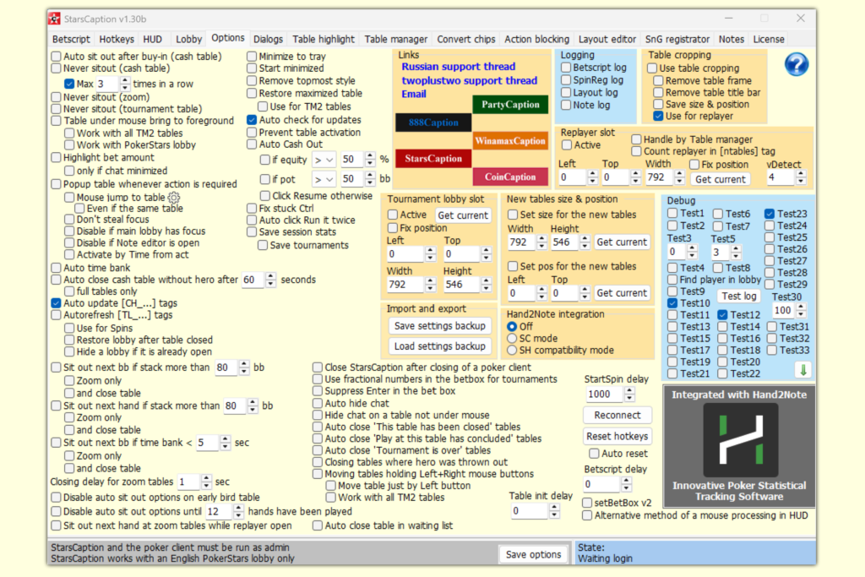Image resolution: width=865 pixels, height=577 pixels.
Task: Click the StarsCaption app icon in title bar
Action: [54, 19]
